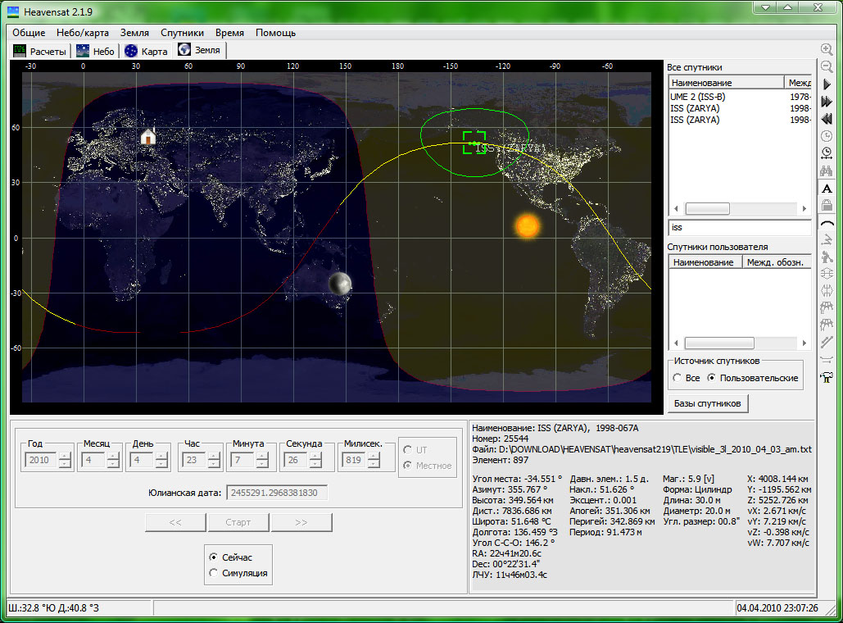Click the zoom in magnifier icon
Image resolution: width=843 pixels, height=623 pixels.
tap(827, 49)
